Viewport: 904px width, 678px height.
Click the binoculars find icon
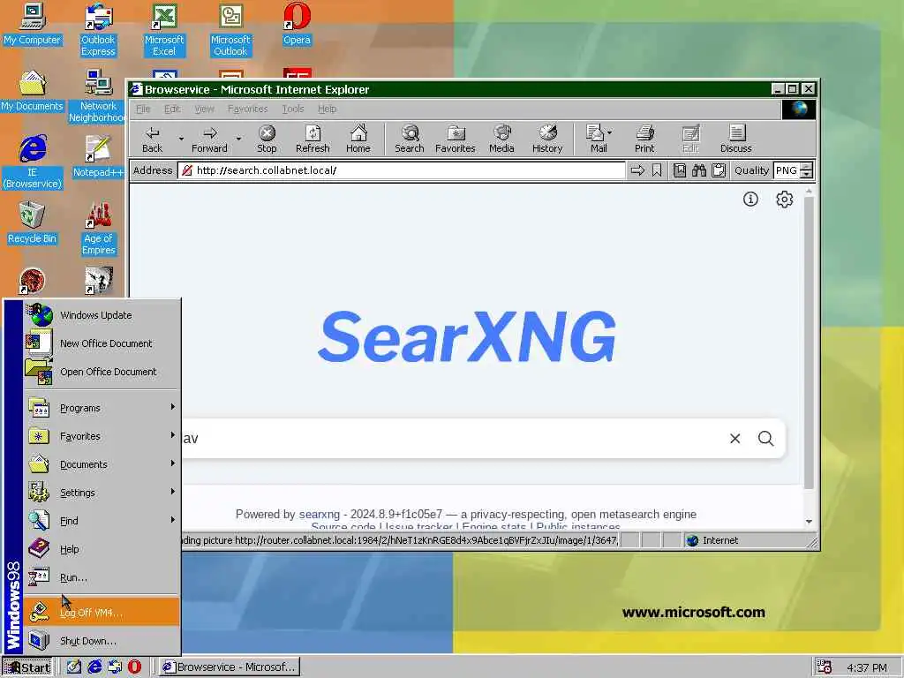tap(699, 170)
